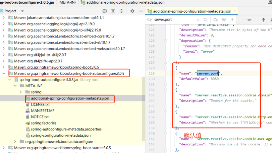The image size is (272, 153).
Task: Click the 1/1 match counter
Action: (249, 20)
